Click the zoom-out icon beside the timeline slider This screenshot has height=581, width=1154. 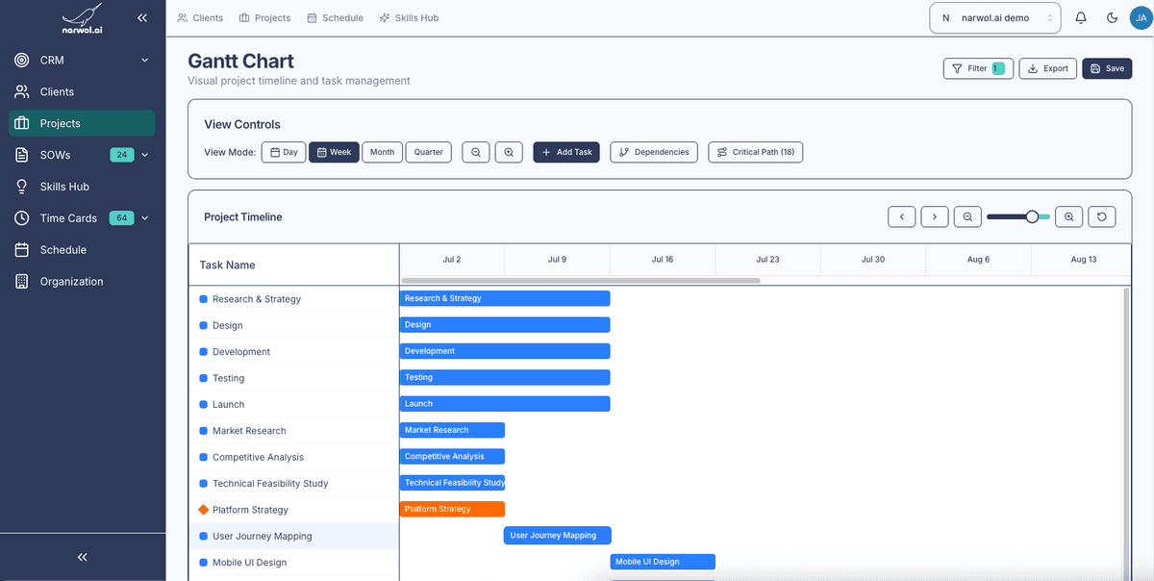pyautogui.click(x=967, y=216)
